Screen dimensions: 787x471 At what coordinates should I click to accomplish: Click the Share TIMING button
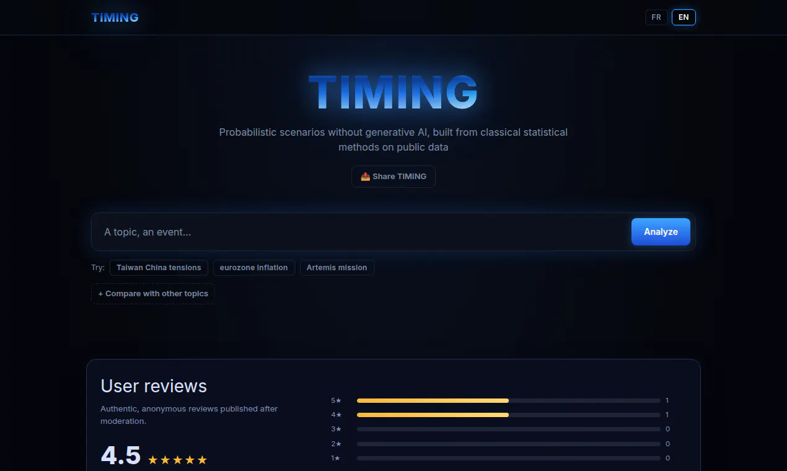[x=394, y=177]
